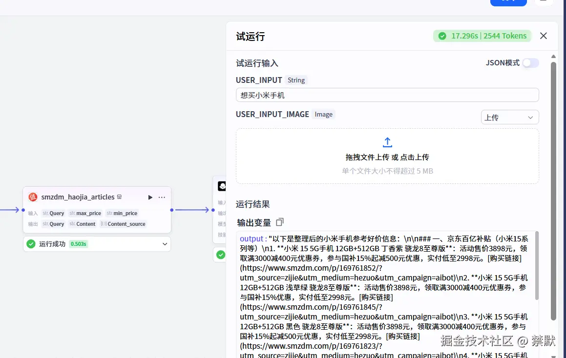This screenshot has height=358, width=566.
Task: Click the scrollbar up arrow
Action: (553, 57)
